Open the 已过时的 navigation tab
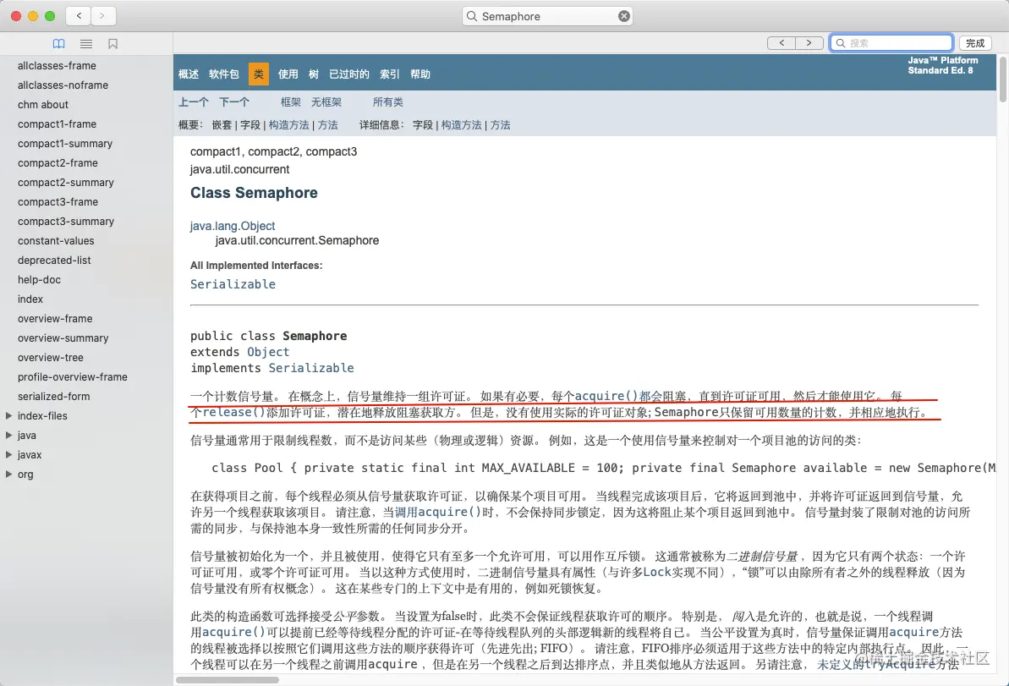 tap(349, 74)
